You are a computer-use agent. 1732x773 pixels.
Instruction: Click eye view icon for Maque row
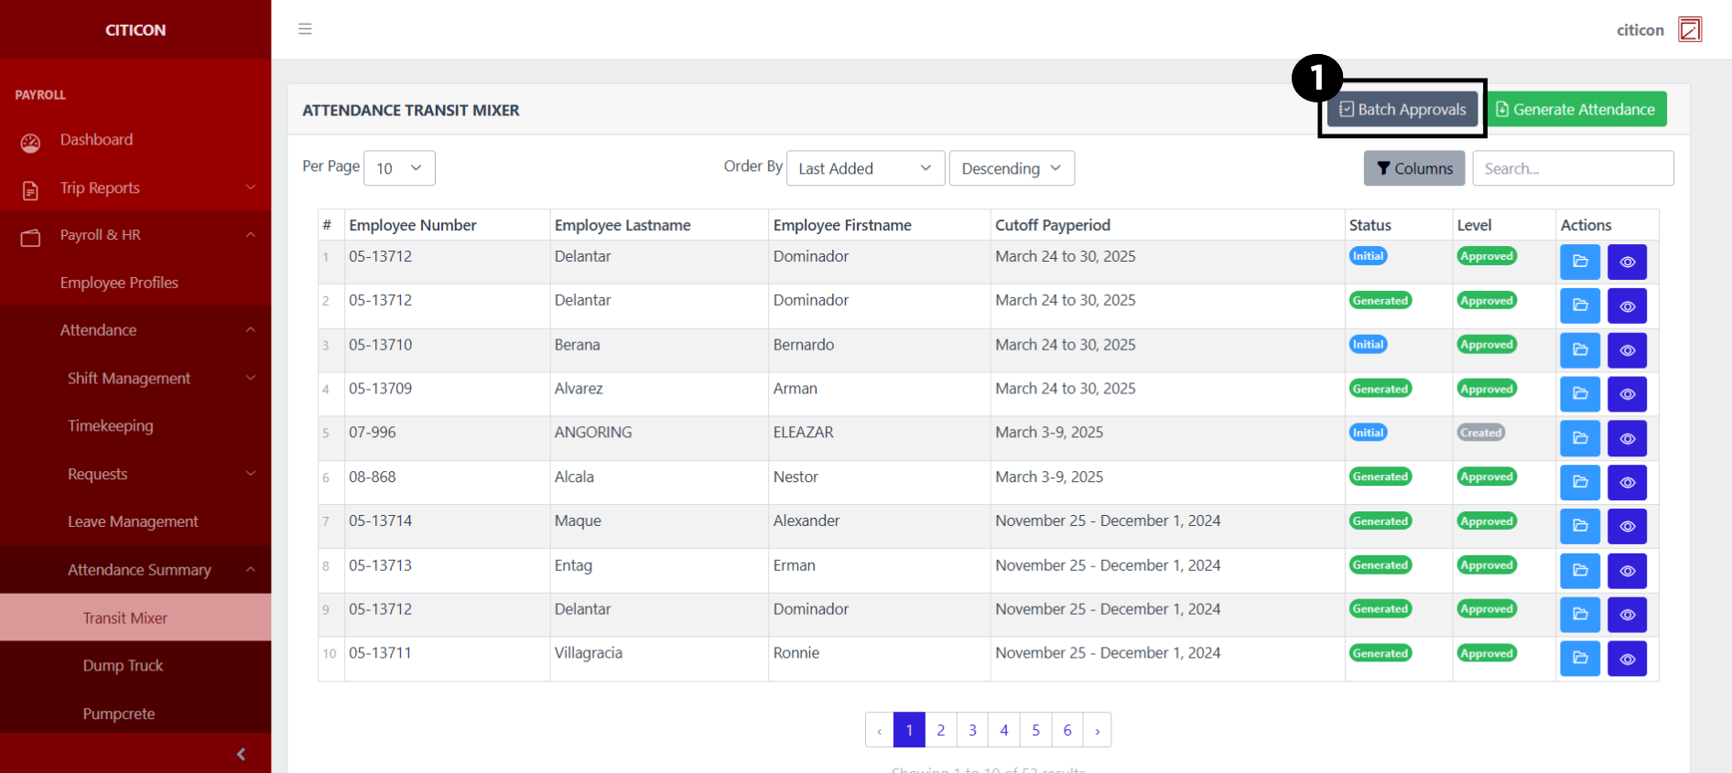pos(1627,526)
